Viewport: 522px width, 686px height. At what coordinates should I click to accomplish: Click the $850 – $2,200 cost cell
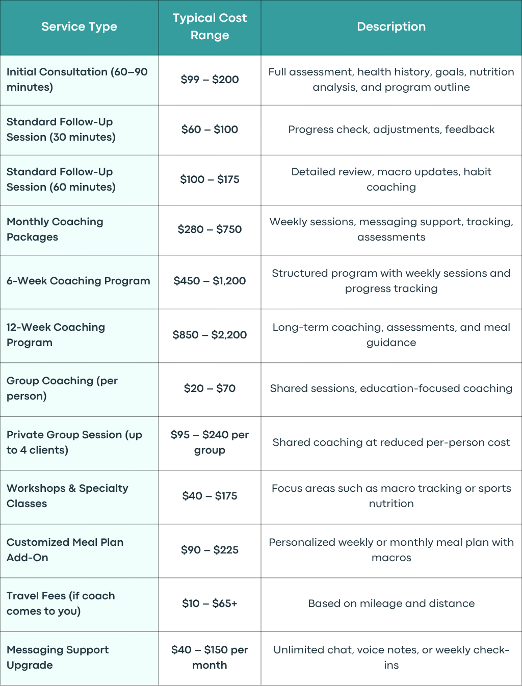pyautogui.click(x=210, y=335)
